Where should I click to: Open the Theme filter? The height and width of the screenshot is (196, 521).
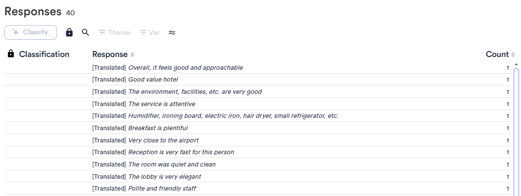(114, 32)
